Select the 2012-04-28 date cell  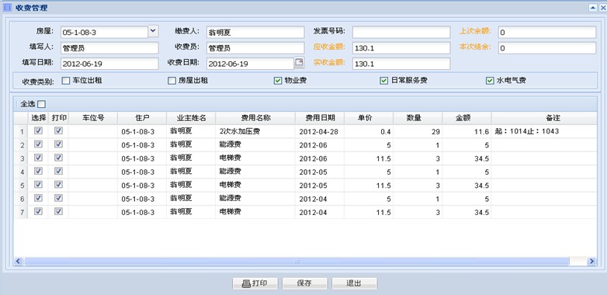click(320, 132)
